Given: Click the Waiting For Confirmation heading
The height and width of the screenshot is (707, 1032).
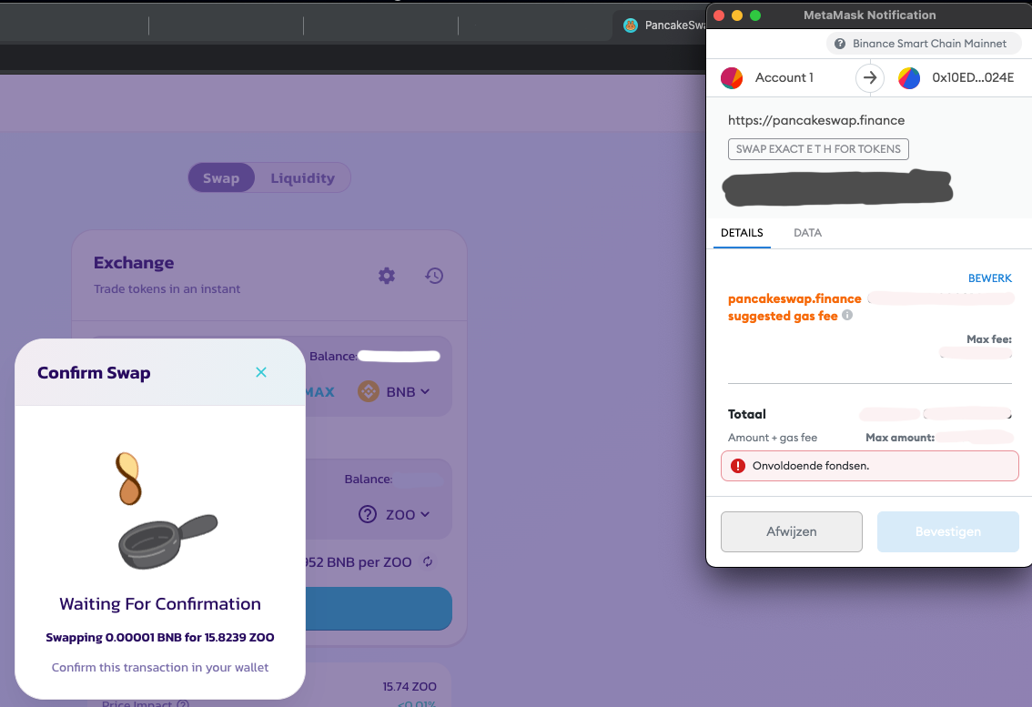Looking at the screenshot, I should point(160,603).
